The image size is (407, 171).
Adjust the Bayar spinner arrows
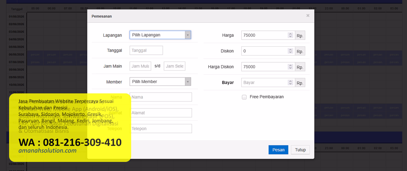click(290, 83)
